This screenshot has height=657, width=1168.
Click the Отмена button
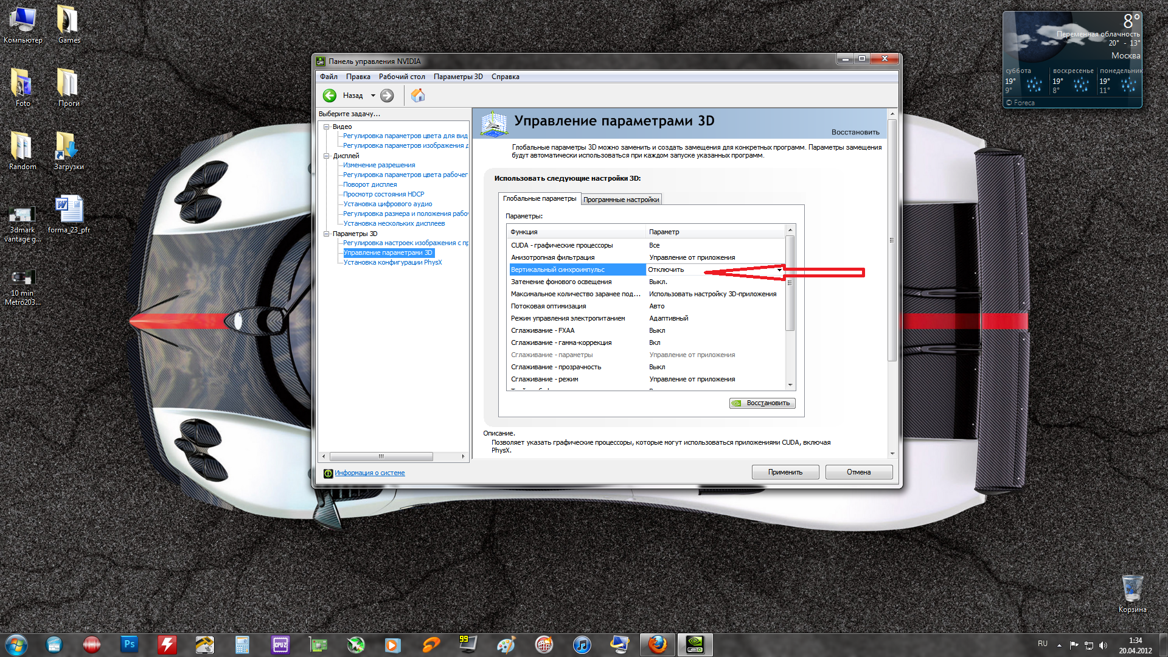858,472
